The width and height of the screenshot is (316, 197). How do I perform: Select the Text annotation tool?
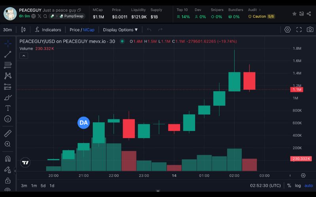coord(8,108)
